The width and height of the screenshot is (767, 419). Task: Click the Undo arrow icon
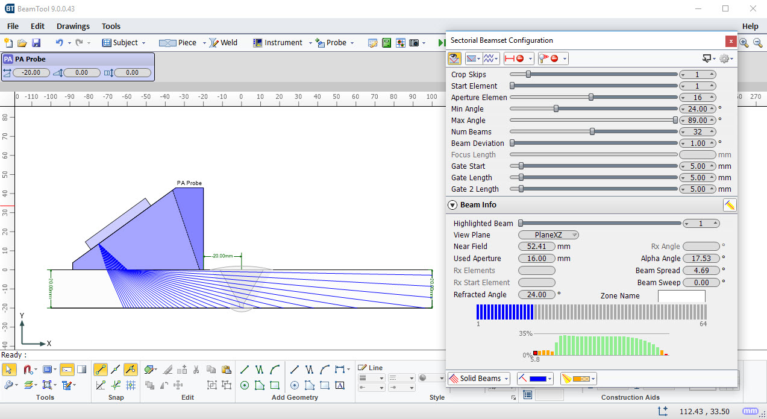coord(59,43)
